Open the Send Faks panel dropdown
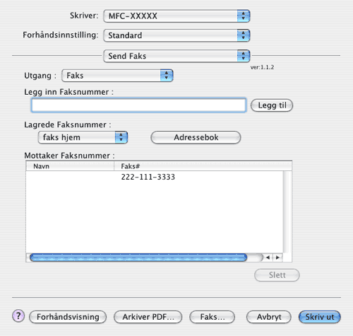 point(176,56)
